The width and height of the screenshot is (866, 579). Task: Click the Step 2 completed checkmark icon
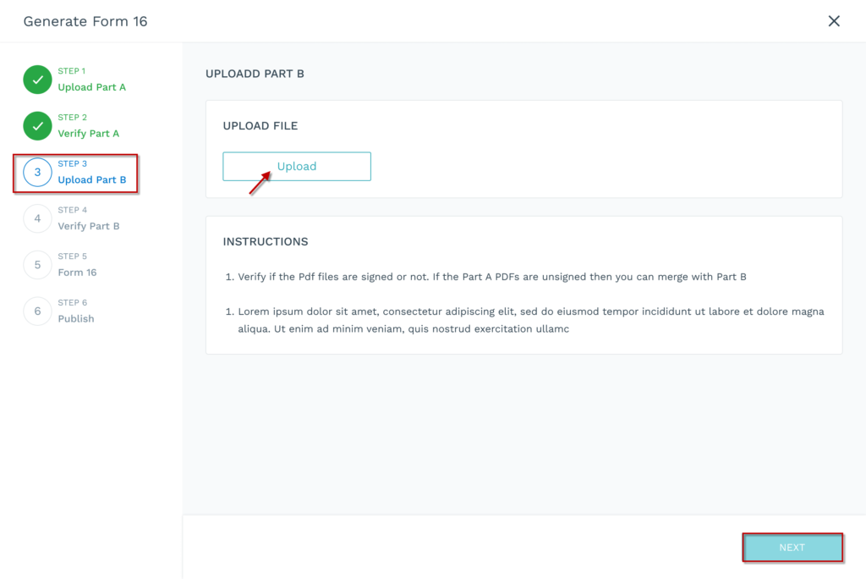(37, 126)
